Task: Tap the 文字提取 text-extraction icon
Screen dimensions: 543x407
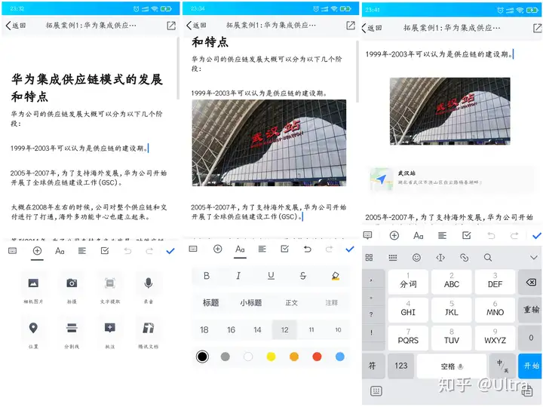Action: pyautogui.click(x=110, y=283)
